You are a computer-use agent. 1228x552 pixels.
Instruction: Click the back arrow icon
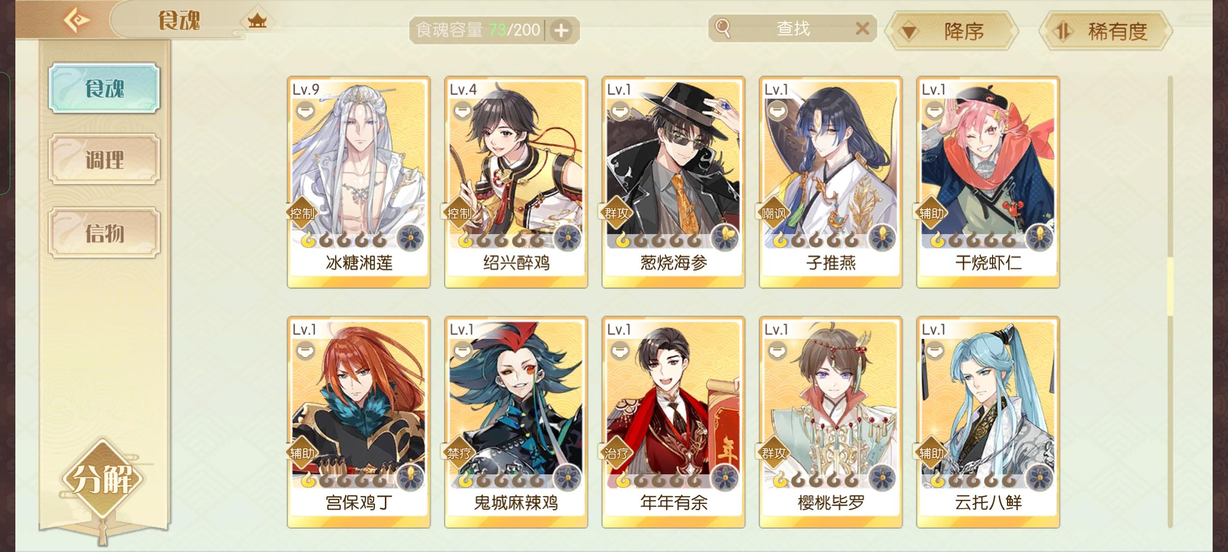point(77,20)
